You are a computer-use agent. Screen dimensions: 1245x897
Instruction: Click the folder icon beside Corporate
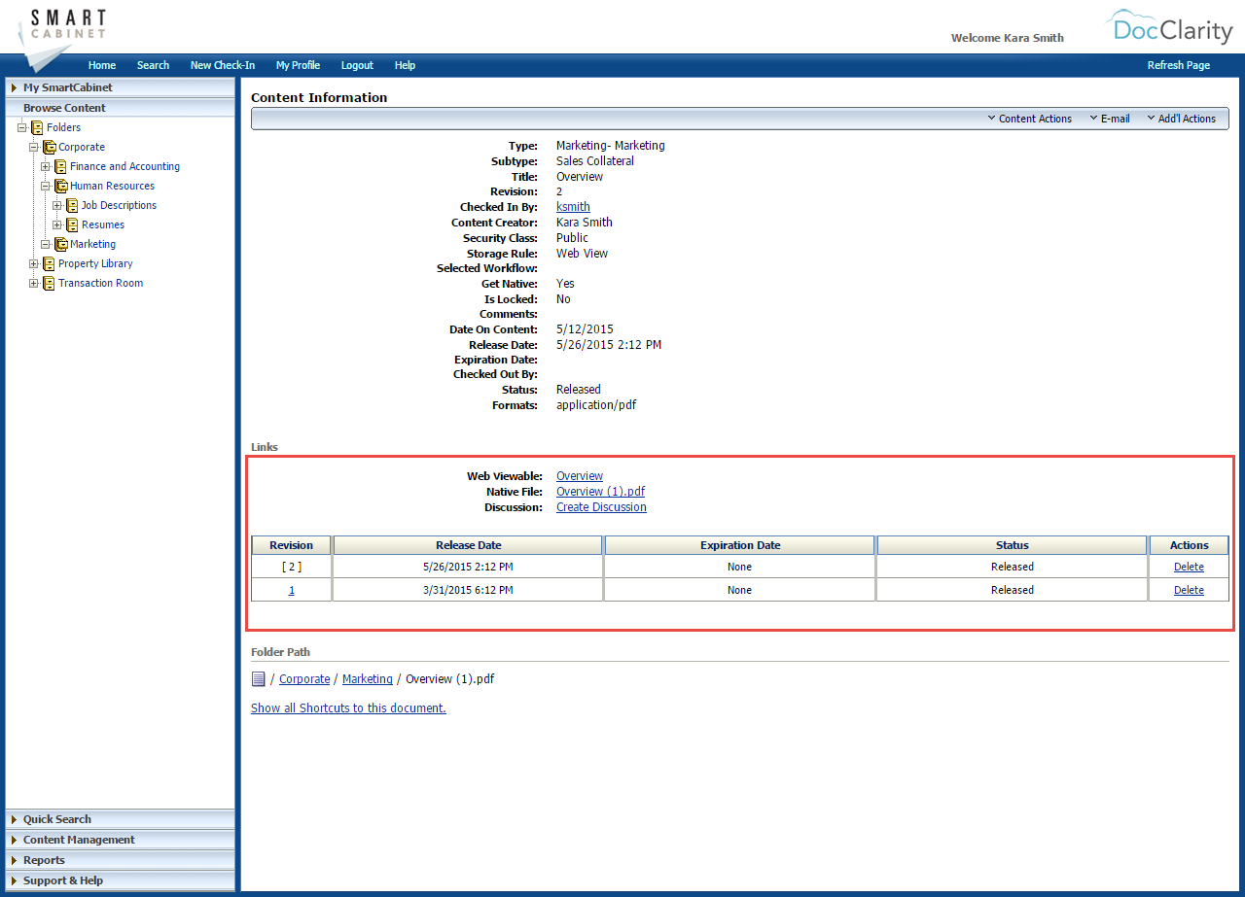(x=48, y=147)
